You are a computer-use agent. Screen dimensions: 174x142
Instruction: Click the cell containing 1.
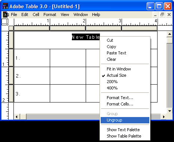pos(32,58)
